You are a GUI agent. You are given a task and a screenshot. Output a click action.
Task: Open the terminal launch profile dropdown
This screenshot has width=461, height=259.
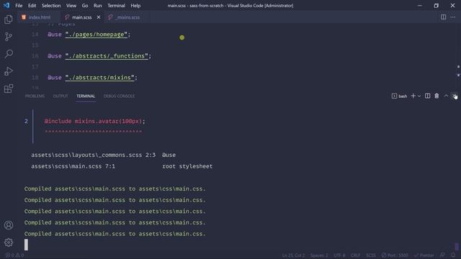pyautogui.click(x=419, y=96)
